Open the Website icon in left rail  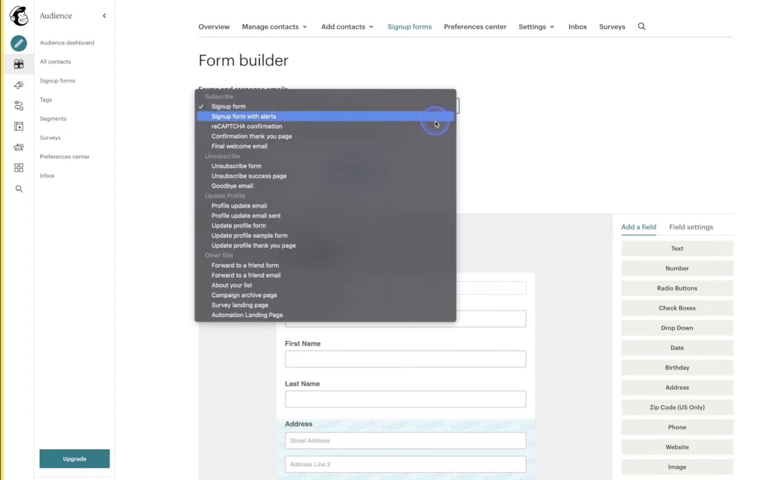click(x=19, y=126)
